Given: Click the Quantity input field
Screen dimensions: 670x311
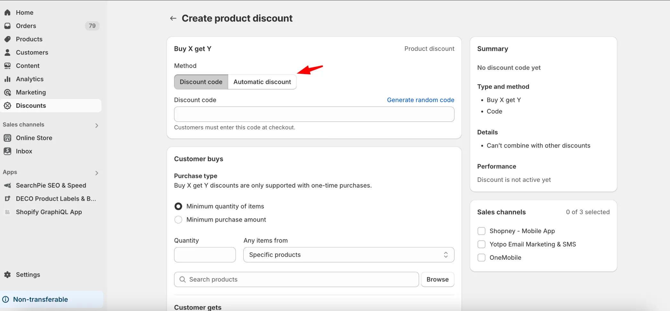Looking at the screenshot, I should click(205, 255).
